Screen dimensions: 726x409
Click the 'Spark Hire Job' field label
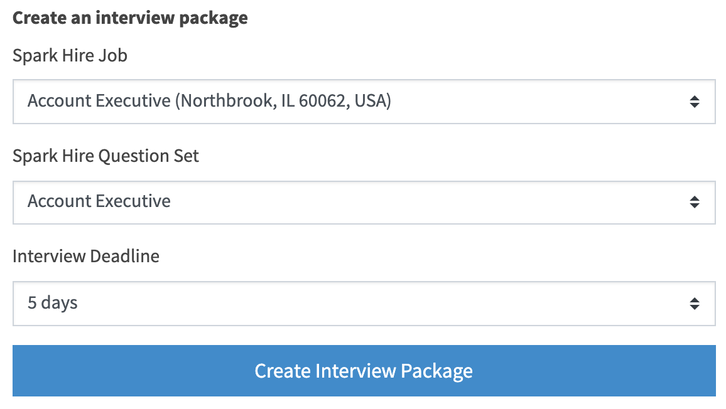click(70, 56)
